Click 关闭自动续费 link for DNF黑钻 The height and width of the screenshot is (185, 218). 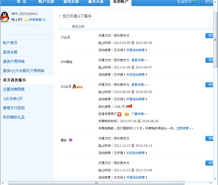[x=135, y=75]
